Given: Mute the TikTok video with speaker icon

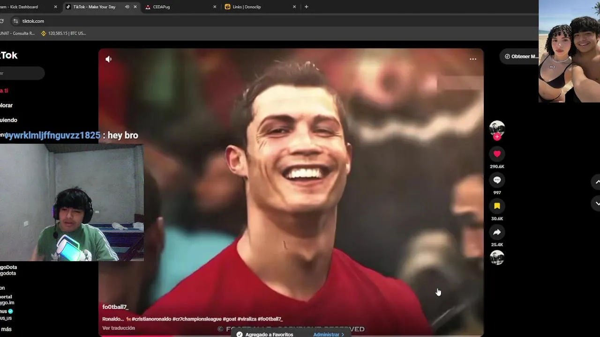Looking at the screenshot, I should point(109,59).
